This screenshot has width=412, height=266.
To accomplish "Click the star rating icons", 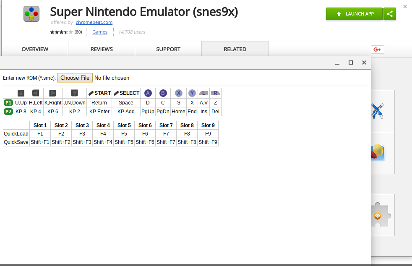I will click(62, 32).
